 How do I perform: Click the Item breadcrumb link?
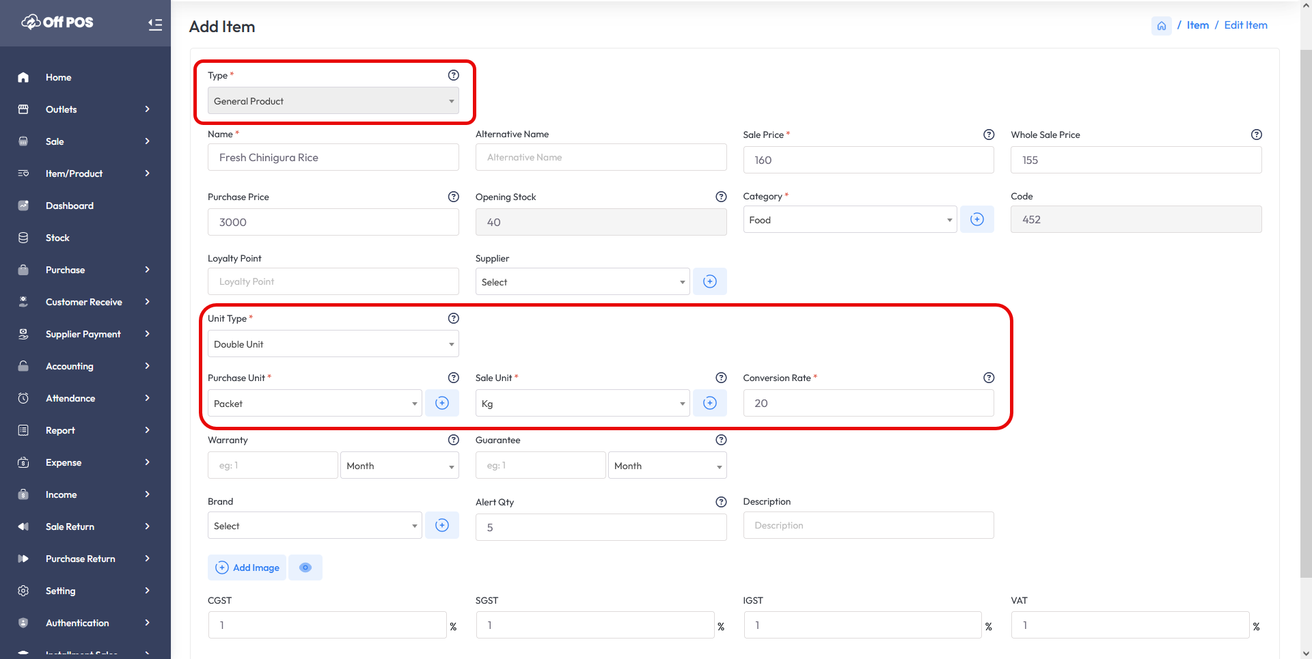click(x=1197, y=25)
